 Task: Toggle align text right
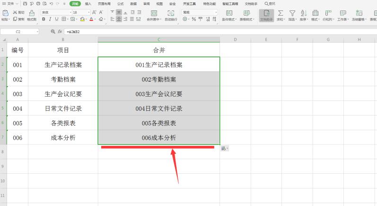[125, 19]
